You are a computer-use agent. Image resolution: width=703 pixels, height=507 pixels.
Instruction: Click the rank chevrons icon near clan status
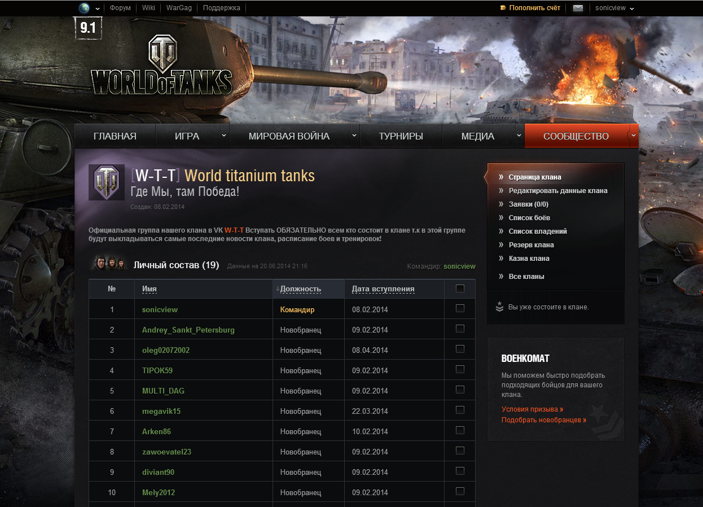coord(499,307)
